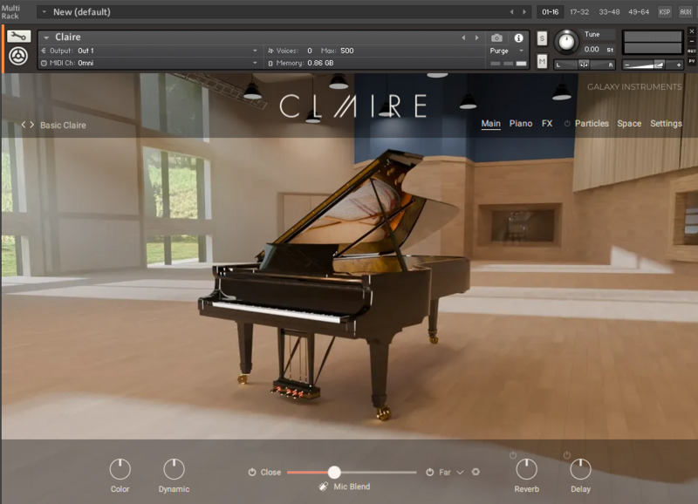Toggle the small AUX button on right edge
698x504 pixels.
692,51
